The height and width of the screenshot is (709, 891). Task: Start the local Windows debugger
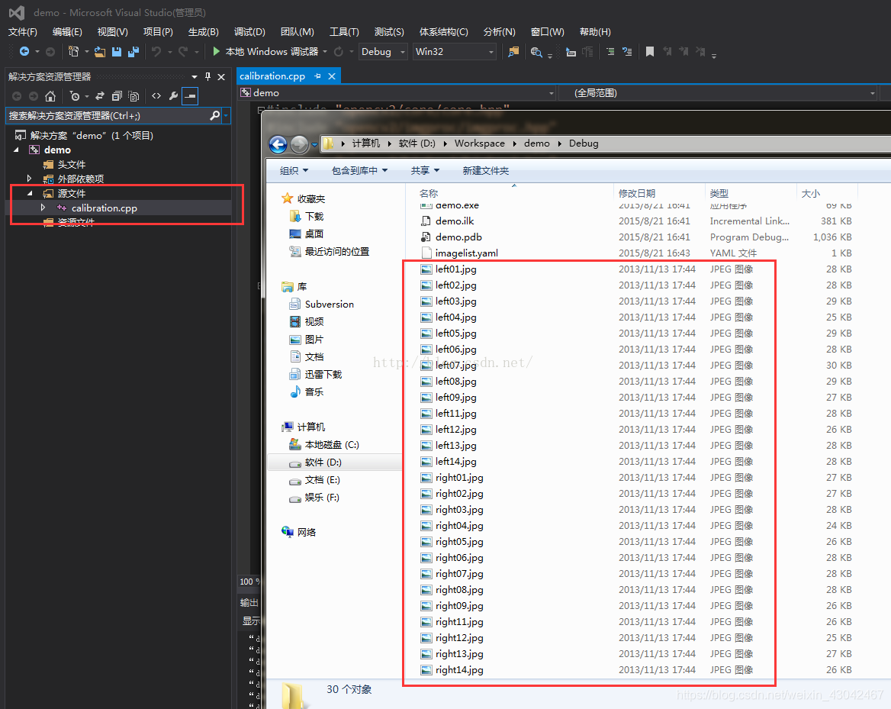(266, 52)
